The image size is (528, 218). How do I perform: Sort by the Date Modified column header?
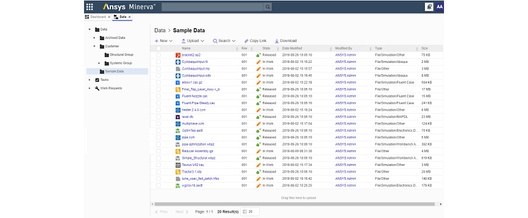click(292, 49)
